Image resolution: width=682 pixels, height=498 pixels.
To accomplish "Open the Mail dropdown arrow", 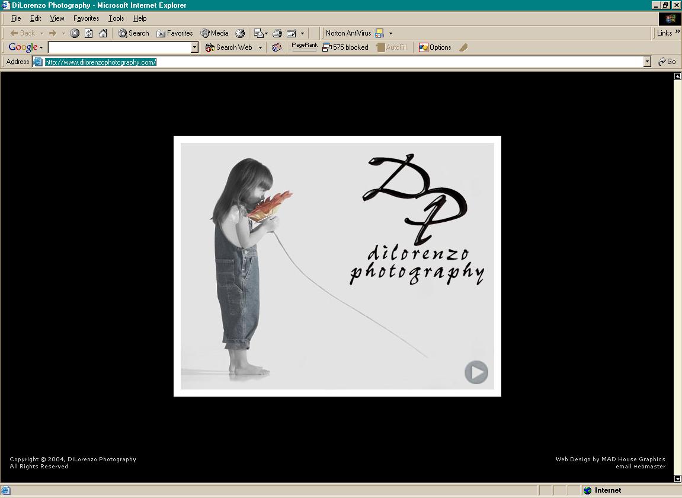I will tap(266, 33).
